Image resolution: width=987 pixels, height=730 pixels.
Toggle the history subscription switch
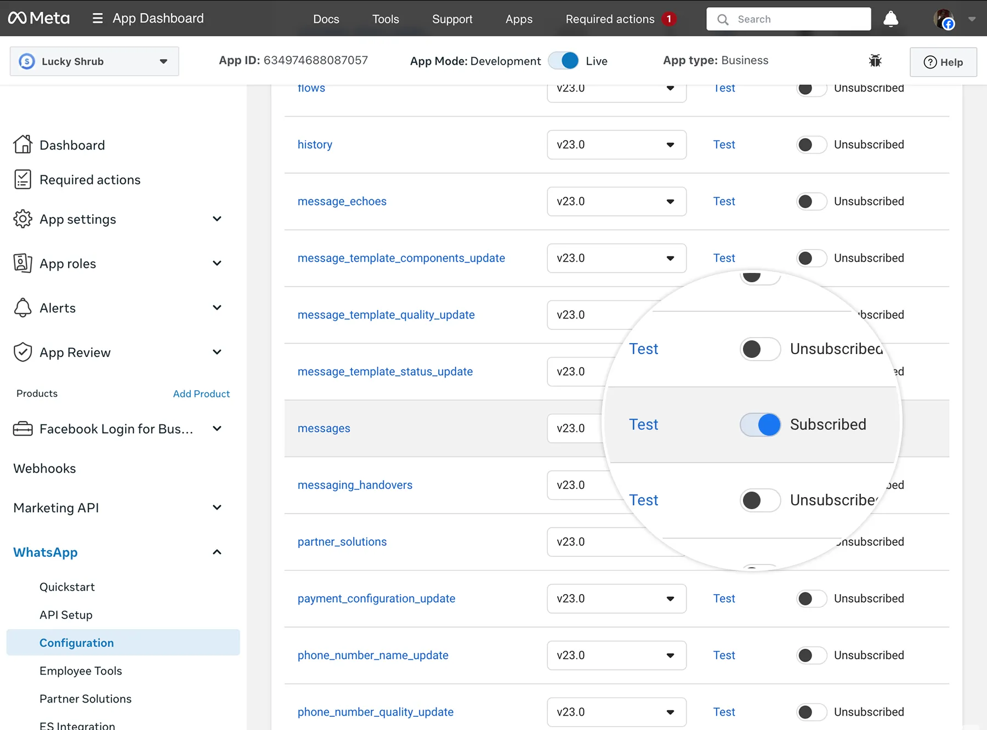pos(811,145)
